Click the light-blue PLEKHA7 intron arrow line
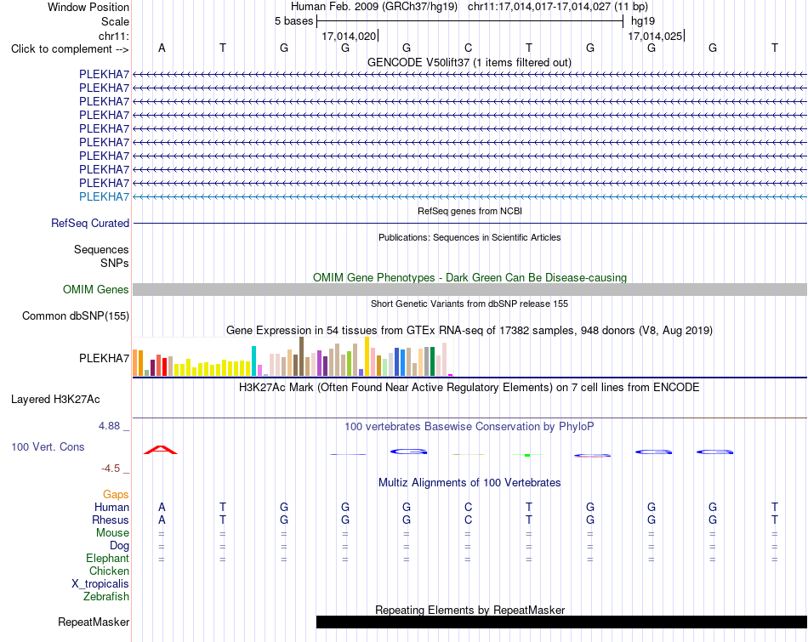808x642 pixels. point(470,196)
